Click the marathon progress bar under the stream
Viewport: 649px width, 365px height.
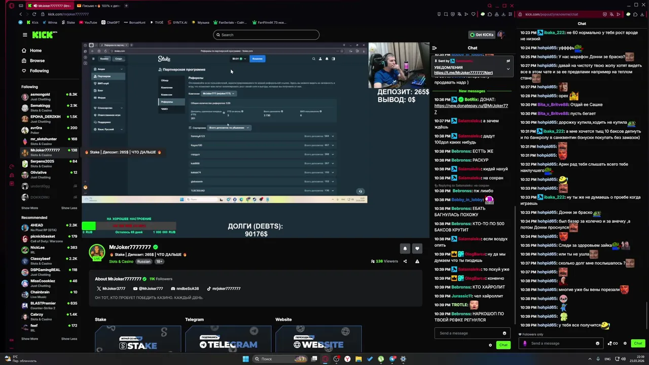tap(129, 226)
